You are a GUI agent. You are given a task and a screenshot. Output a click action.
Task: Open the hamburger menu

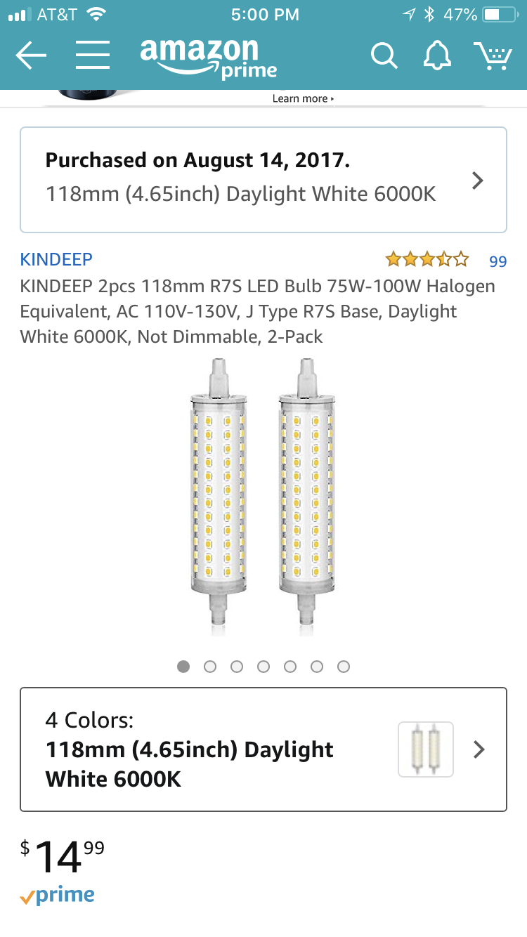[x=92, y=55]
